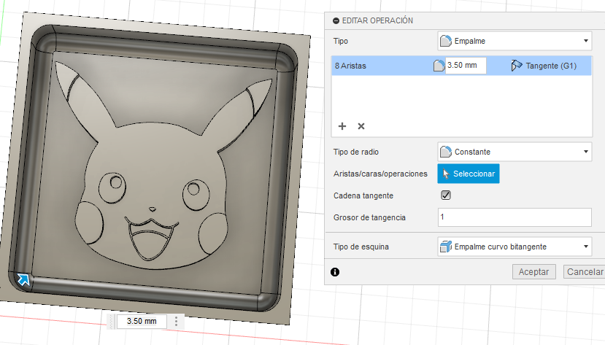Remove selection set with the X icon
The image size is (605, 345).
pyautogui.click(x=361, y=126)
